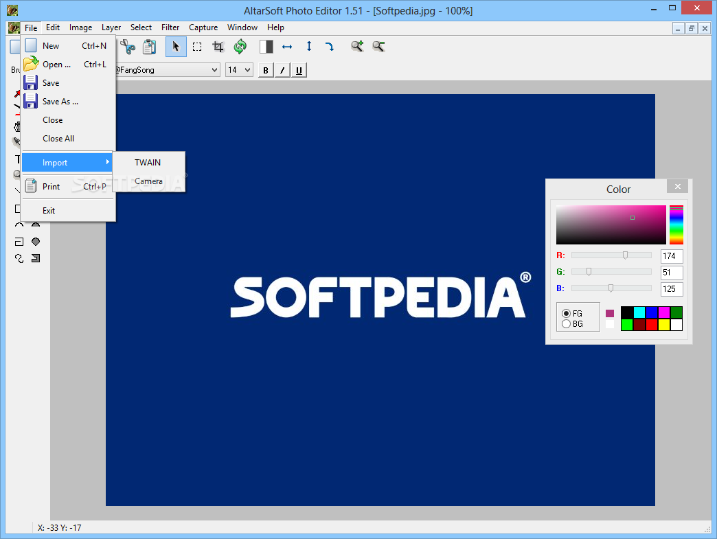Click the black-white invert colors icon
Image resolution: width=717 pixels, height=539 pixels.
click(266, 47)
